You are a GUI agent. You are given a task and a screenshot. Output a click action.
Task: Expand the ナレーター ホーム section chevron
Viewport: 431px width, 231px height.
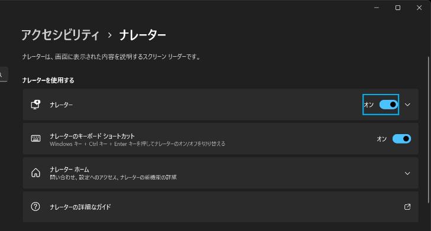(x=407, y=173)
